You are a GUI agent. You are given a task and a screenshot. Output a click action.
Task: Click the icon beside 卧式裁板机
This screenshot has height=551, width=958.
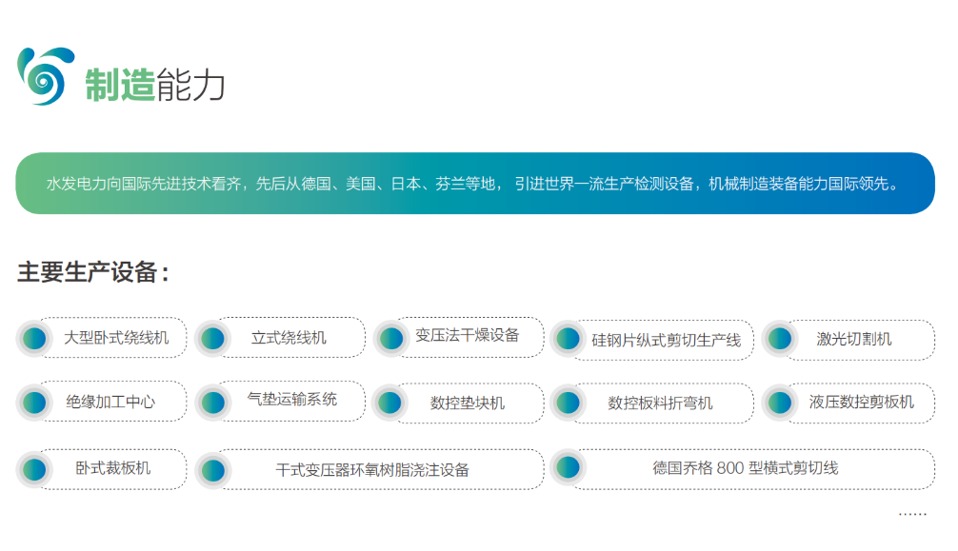pos(36,467)
